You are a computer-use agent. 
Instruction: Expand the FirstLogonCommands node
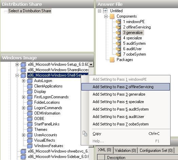pos(23,97)
